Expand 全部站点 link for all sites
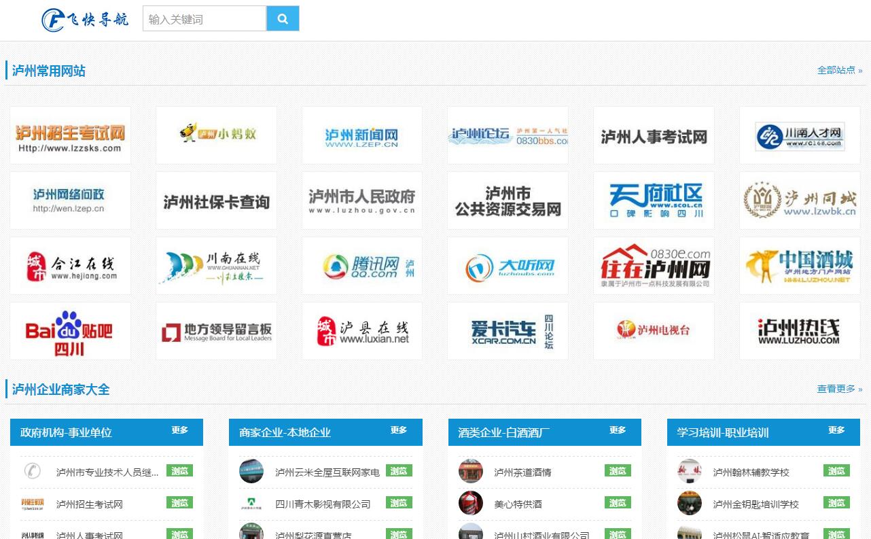 pyautogui.click(x=839, y=70)
